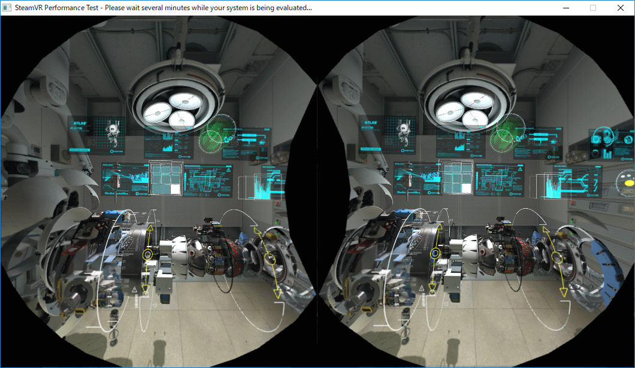Click the ATLAS robot hologram panel in left eye
This screenshot has width=635, height=368.
(97, 135)
